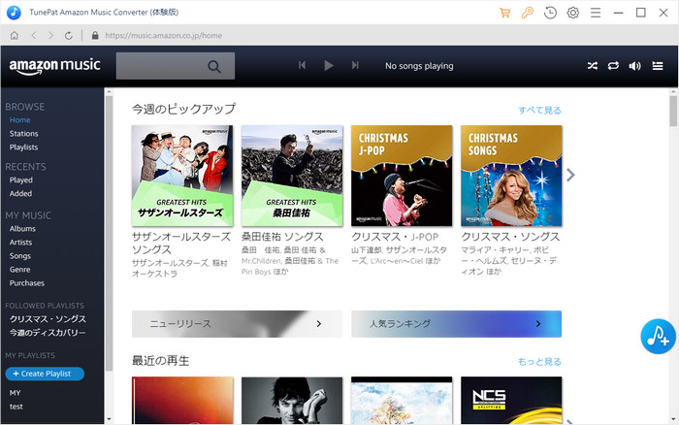Viewport: 679px width, 425px height.
Task: Navigate back with the left arrow
Action: (x=34, y=36)
